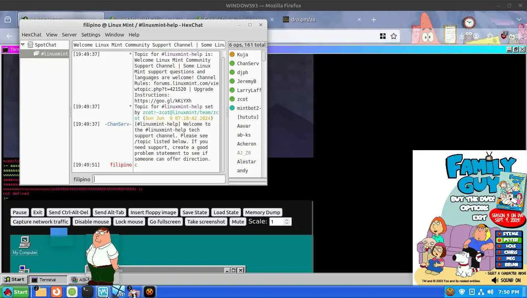The image size is (527, 298).
Task: Bookmark page with the star icon
Action: [394, 36]
